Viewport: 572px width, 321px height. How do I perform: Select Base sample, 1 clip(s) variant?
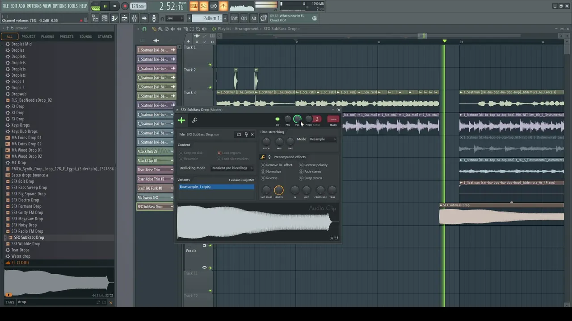tap(216, 187)
